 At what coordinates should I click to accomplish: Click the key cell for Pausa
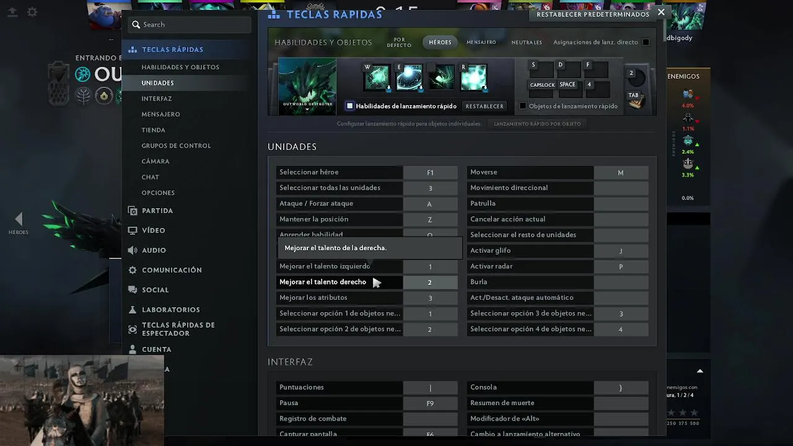[430, 403]
